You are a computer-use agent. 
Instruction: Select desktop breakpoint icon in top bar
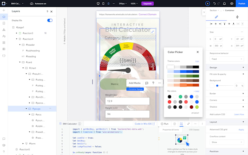click(x=98, y=4)
